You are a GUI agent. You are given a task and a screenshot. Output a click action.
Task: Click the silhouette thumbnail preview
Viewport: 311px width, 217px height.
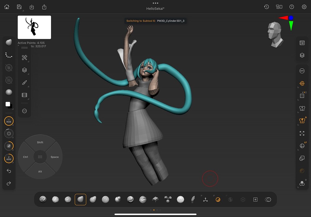point(34,27)
